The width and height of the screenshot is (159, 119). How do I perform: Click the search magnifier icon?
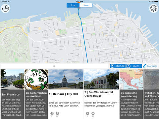point(54,66)
